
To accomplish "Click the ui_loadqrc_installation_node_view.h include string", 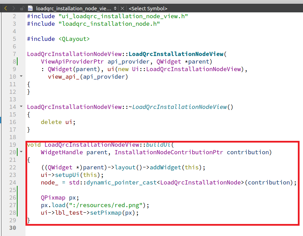I will [x=123, y=16].
